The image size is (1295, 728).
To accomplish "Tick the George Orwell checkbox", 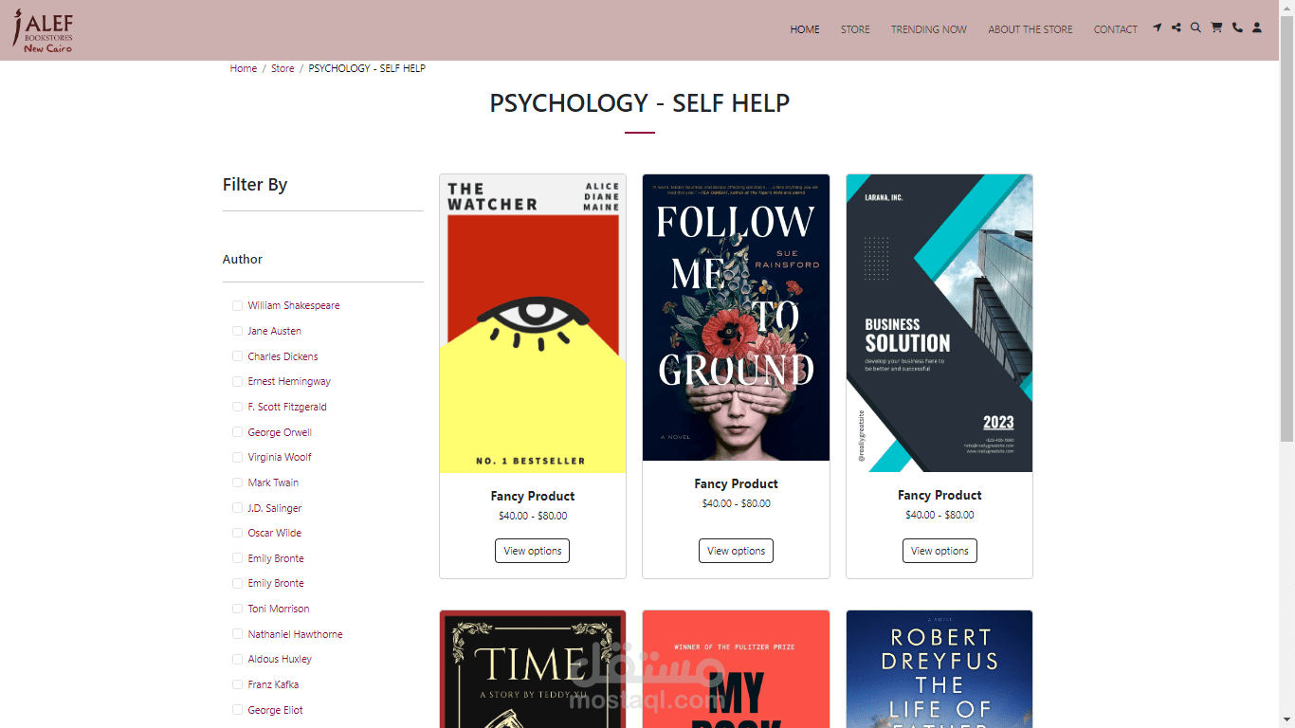I will (237, 432).
